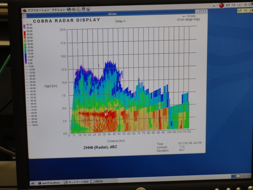The width and height of the screenshot is (253, 190).
Task: Click the 'Hight [km]' axis label
Action: coord(51,86)
